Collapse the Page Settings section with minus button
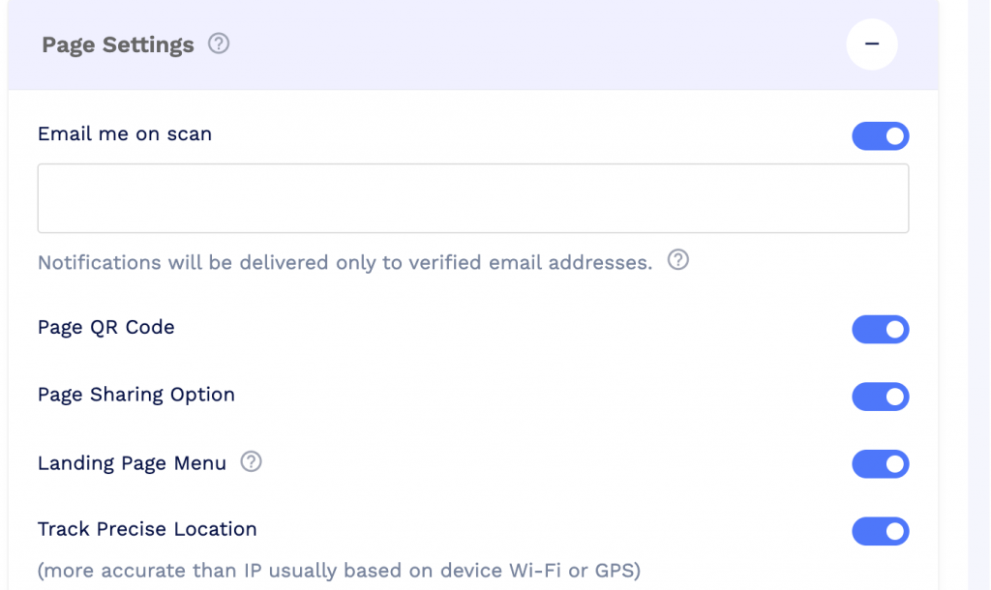991x590 pixels. [x=872, y=44]
